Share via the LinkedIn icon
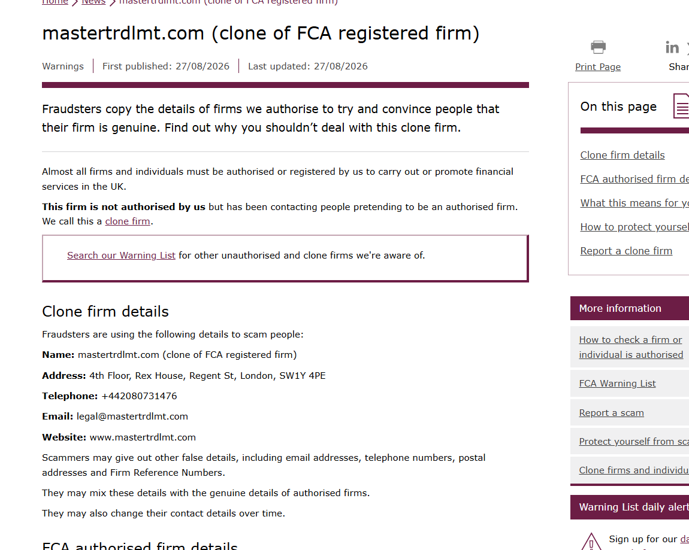Viewport: 689px width, 550px height. pos(672,47)
